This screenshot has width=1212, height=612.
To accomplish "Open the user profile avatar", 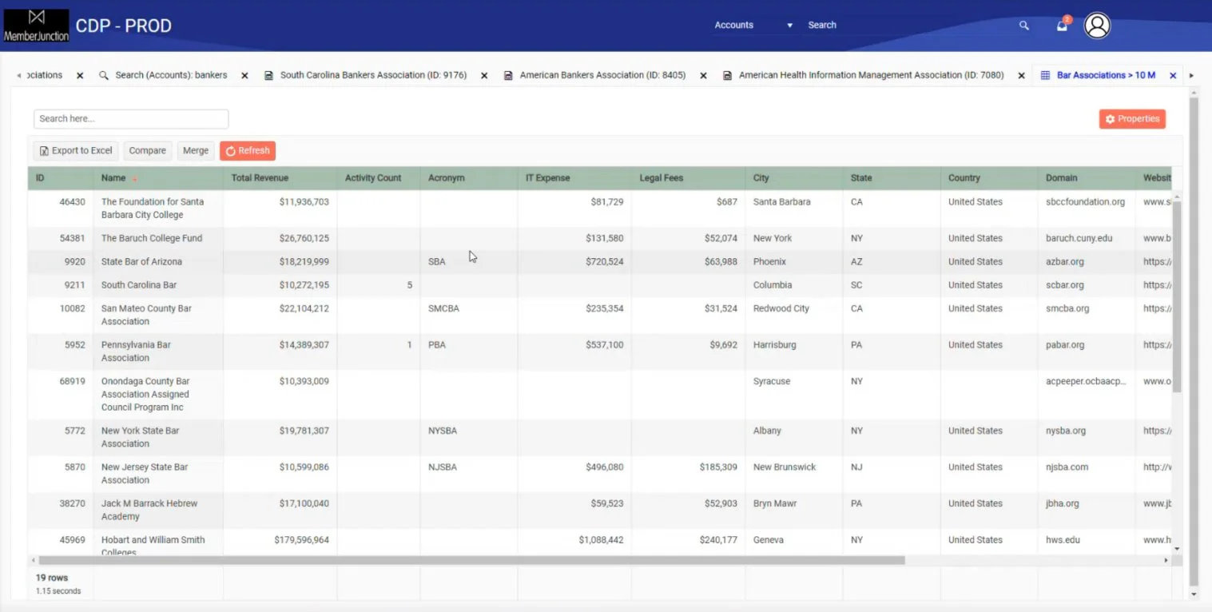I will (x=1098, y=26).
